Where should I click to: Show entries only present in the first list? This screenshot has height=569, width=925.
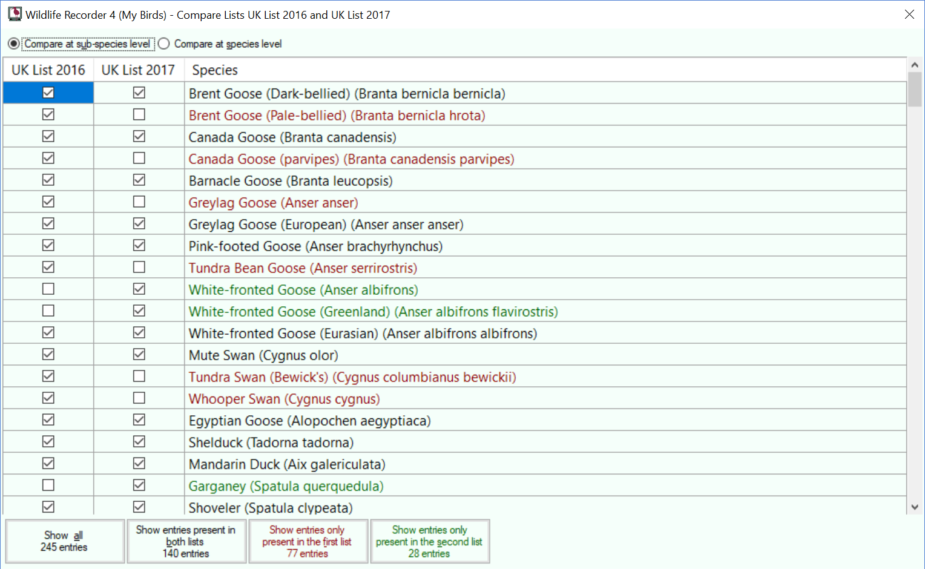[x=308, y=541]
